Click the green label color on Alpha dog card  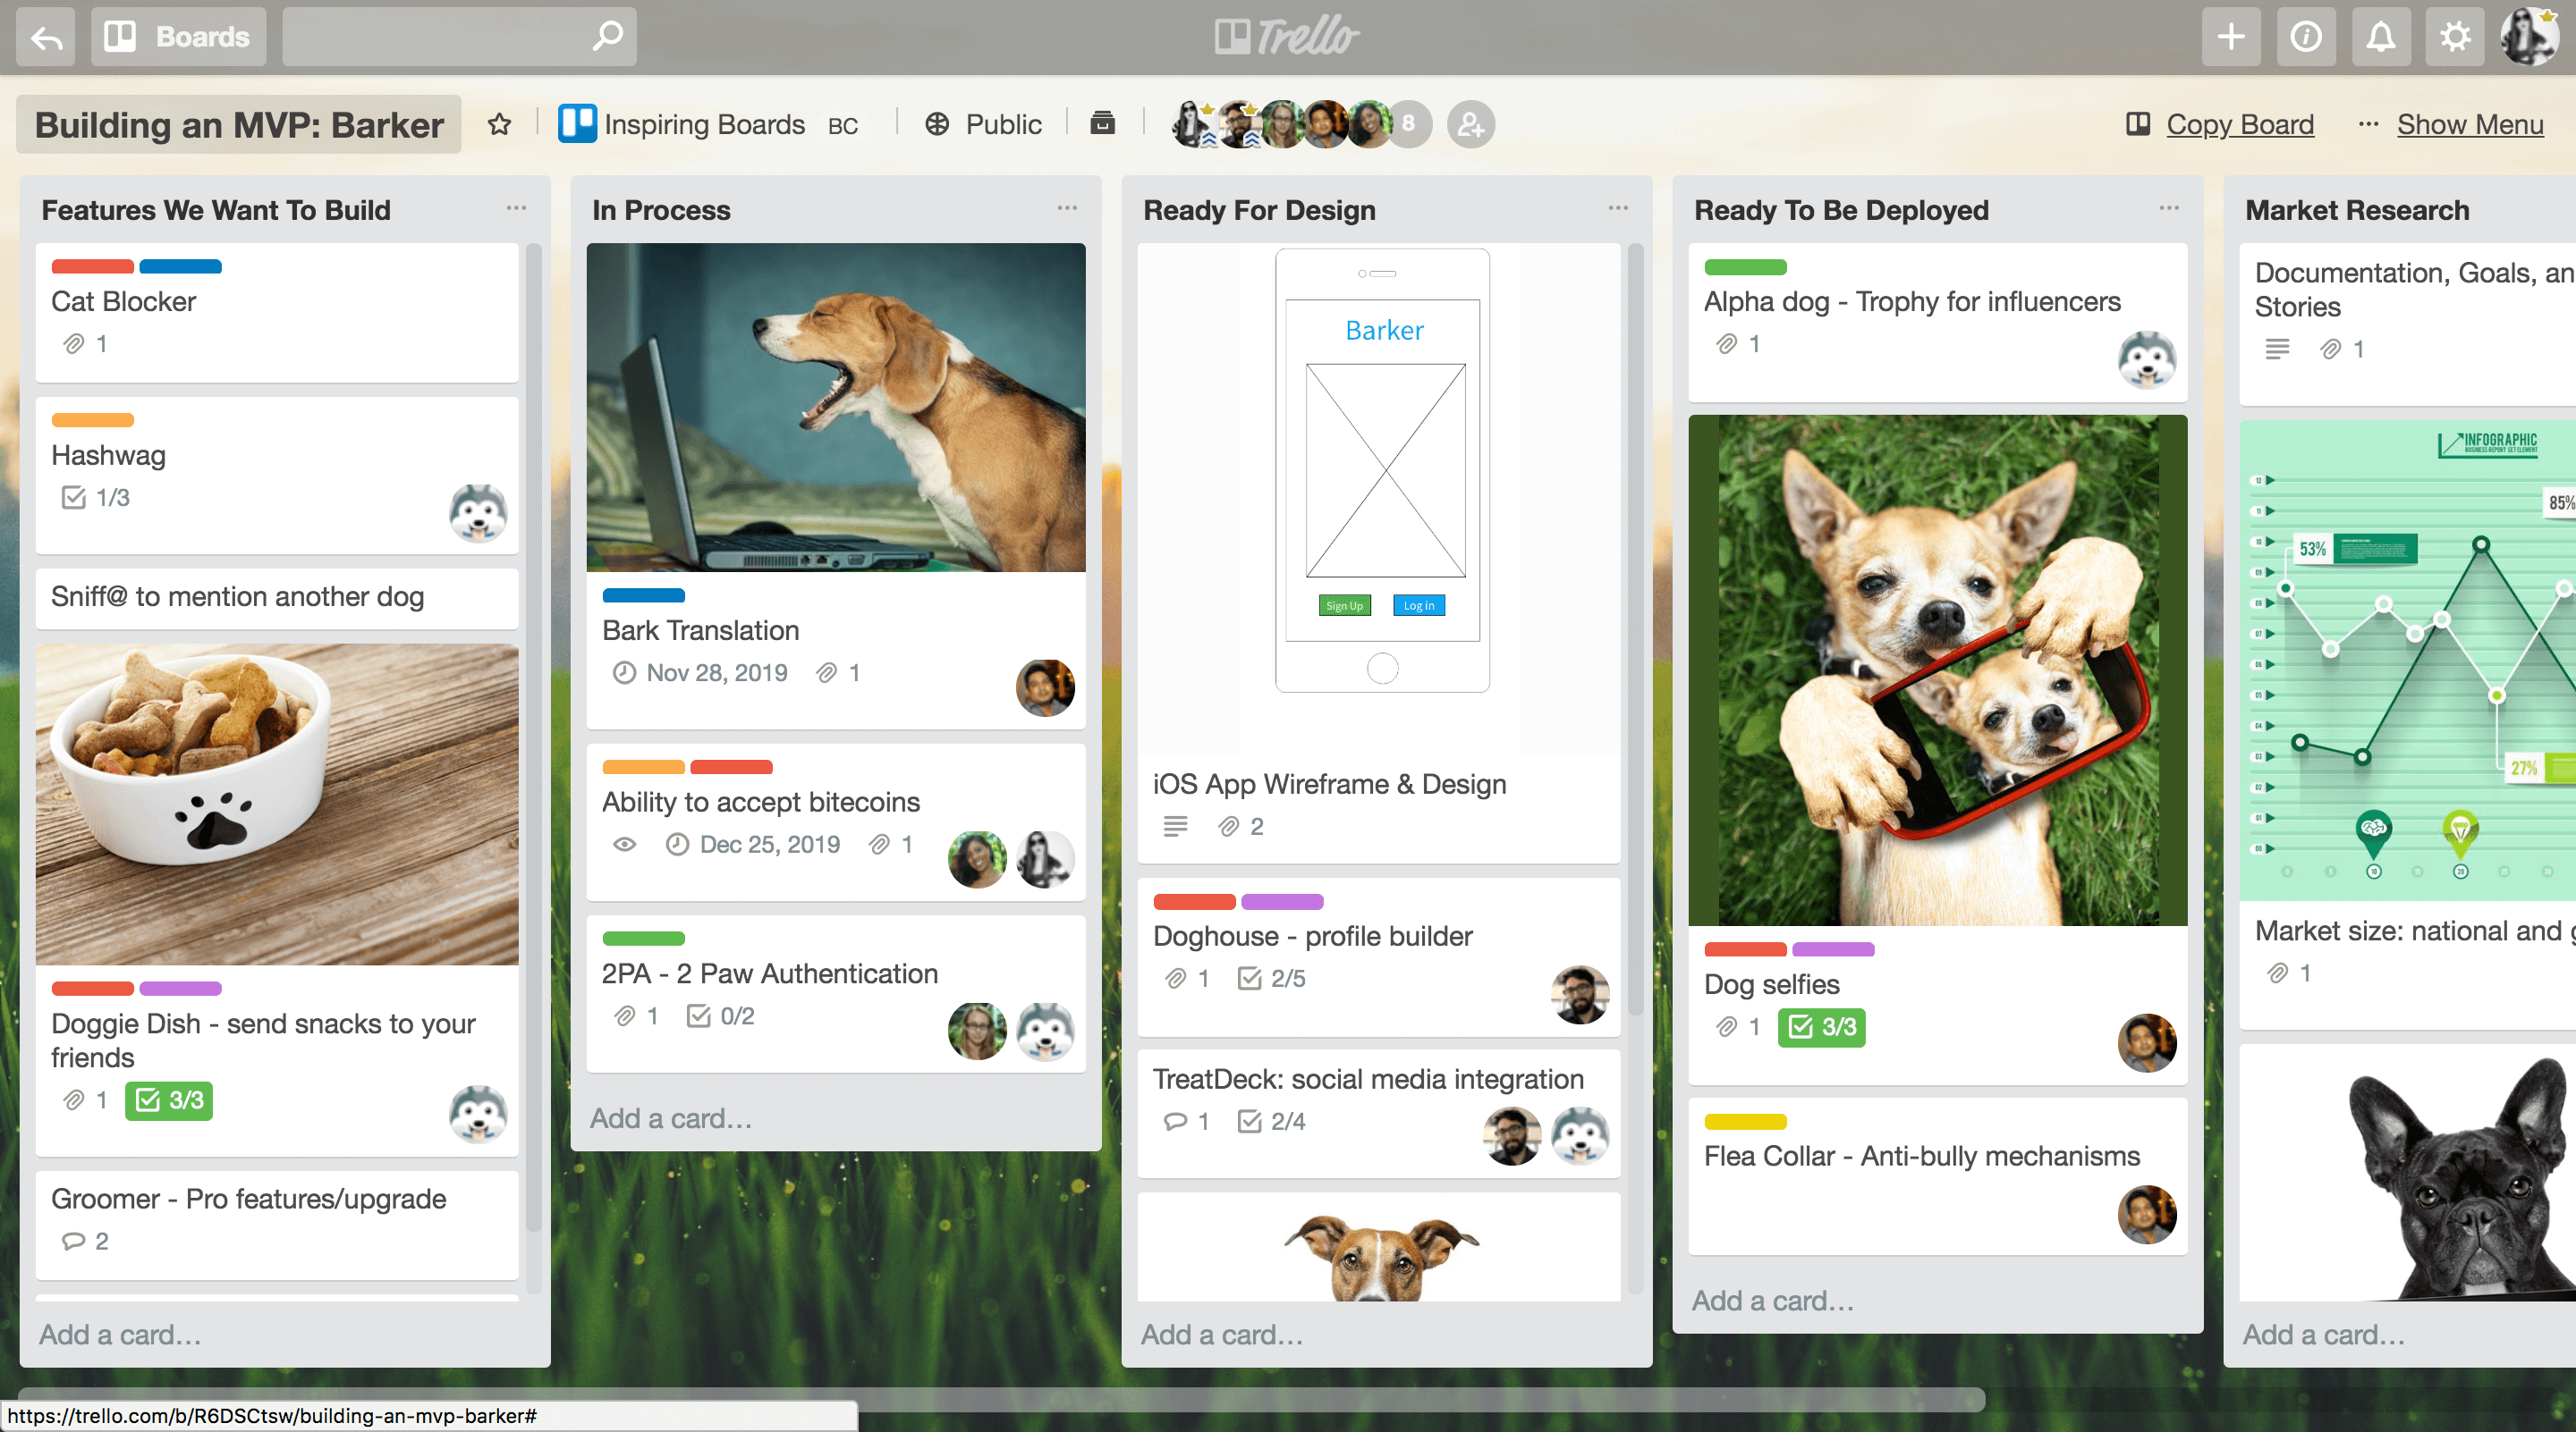[1745, 268]
